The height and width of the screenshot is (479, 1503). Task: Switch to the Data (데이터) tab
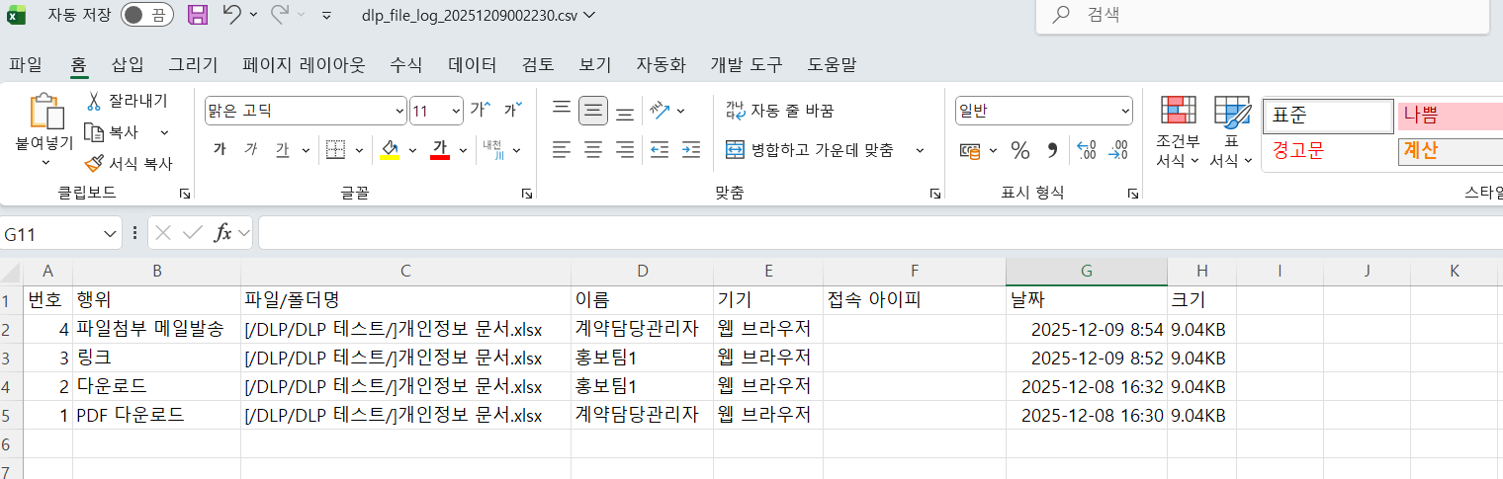point(472,65)
